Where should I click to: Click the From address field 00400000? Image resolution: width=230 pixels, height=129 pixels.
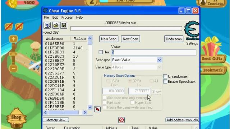(x=113, y=91)
